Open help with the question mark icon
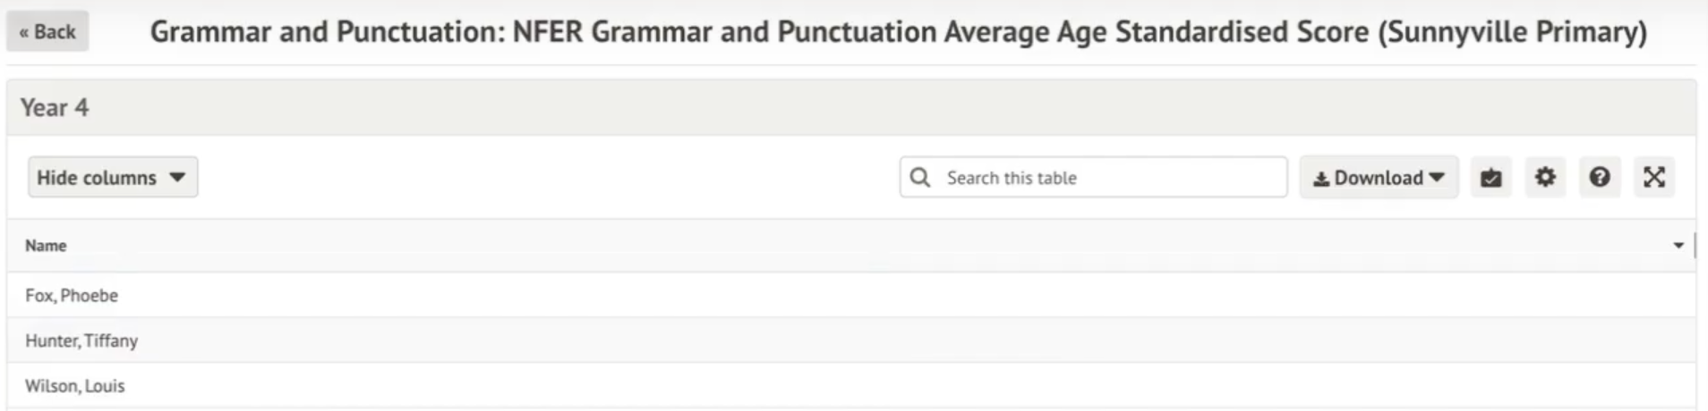Viewport: 1708px width, 411px height. click(x=1600, y=178)
